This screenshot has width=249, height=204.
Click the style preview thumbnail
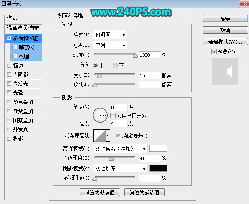(225, 72)
